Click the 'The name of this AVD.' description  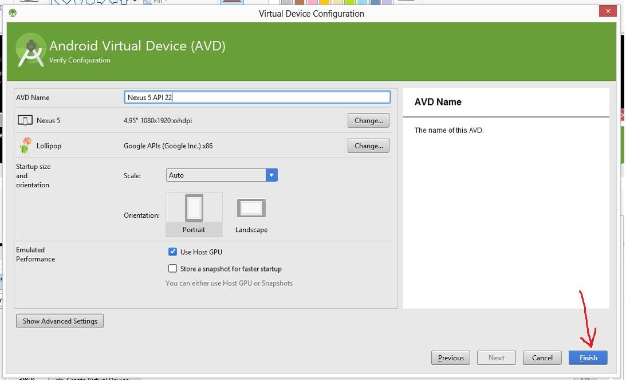coord(449,130)
